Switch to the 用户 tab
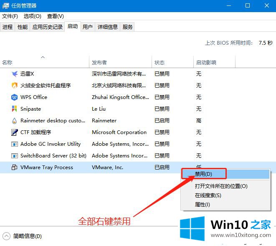 point(88,27)
